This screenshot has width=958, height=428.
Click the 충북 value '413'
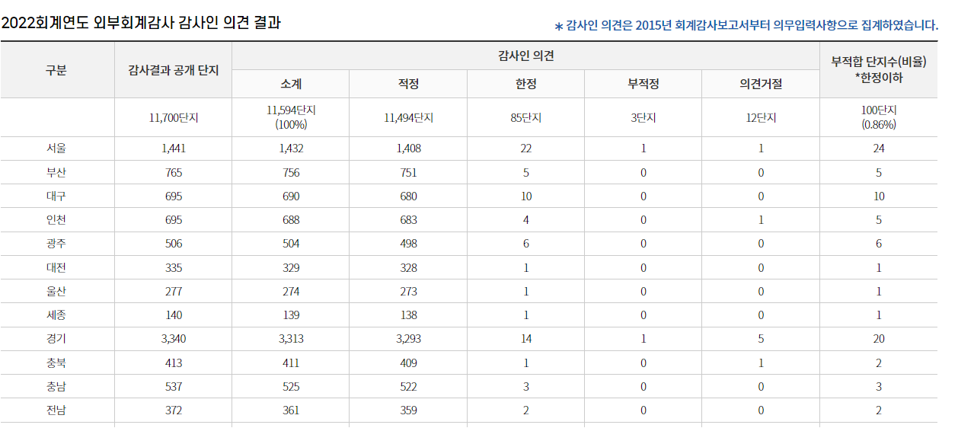click(x=174, y=363)
